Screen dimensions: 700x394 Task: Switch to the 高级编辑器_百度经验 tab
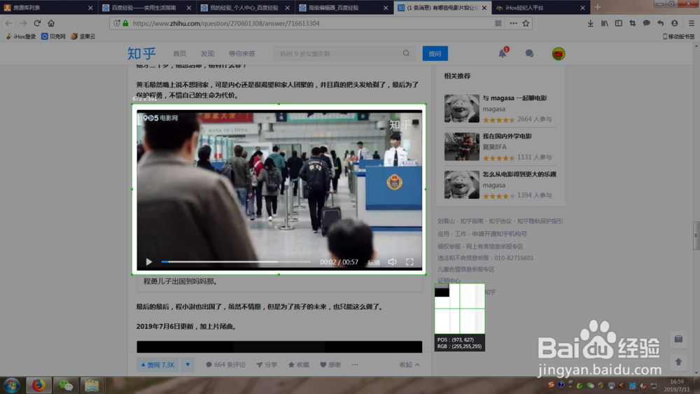(x=343, y=8)
